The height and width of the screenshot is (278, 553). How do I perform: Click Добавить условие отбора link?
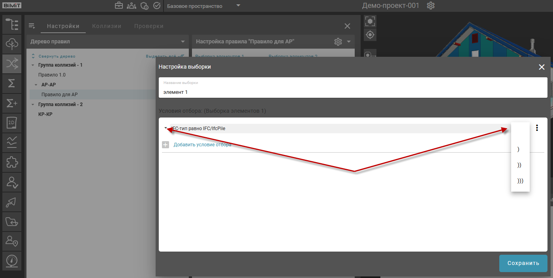point(202,145)
